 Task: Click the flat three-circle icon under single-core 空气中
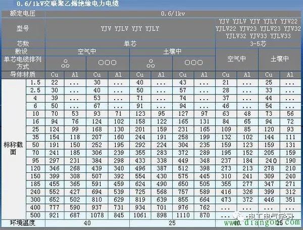(107, 63)
